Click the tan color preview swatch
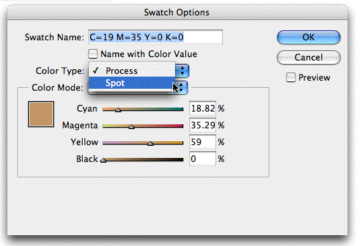Screen dimensions: 361x246 click(41, 114)
